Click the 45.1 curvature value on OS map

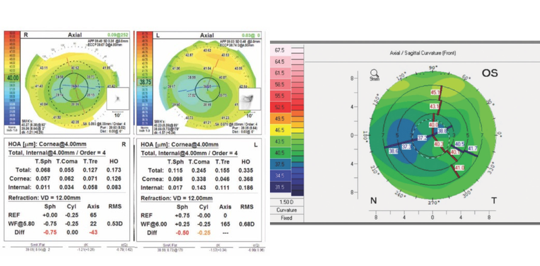click(435, 92)
